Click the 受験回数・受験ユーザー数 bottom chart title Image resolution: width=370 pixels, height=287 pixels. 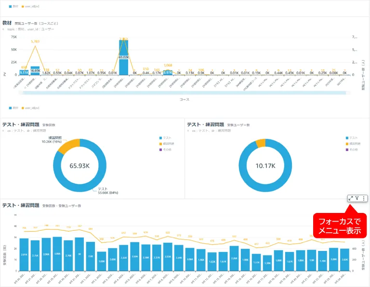coord(42,206)
